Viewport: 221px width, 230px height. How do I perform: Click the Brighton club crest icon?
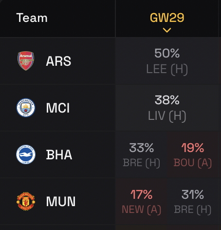26,154
